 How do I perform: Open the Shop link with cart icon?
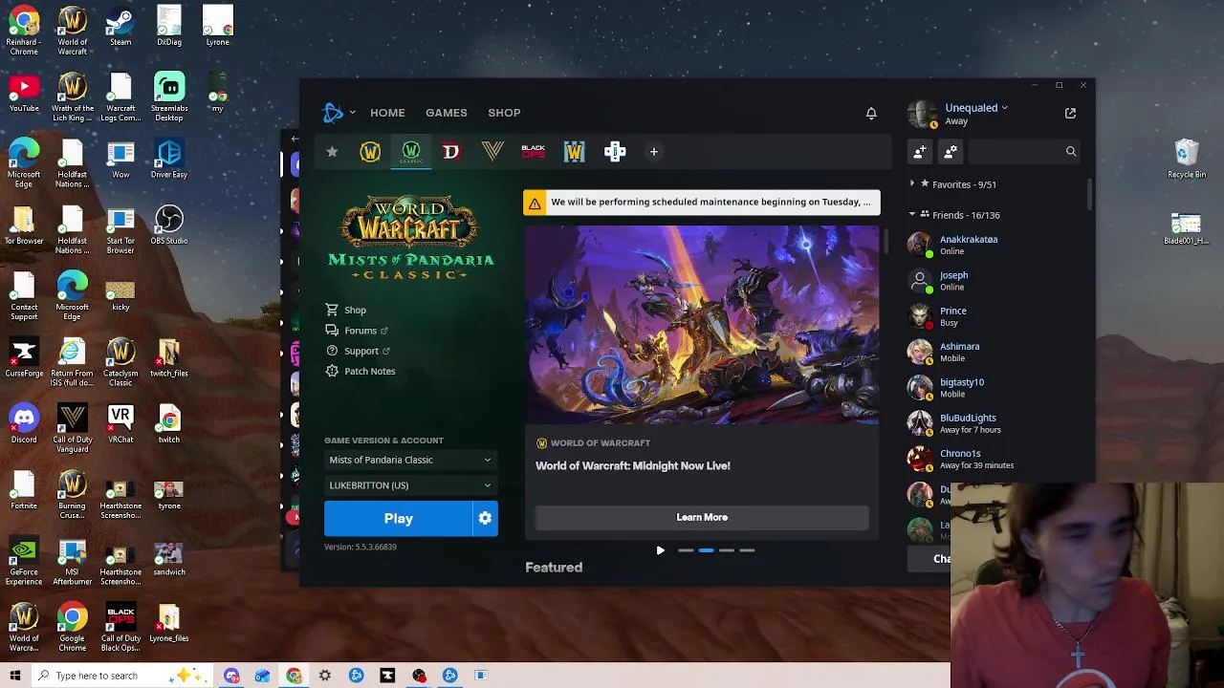(346, 310)
